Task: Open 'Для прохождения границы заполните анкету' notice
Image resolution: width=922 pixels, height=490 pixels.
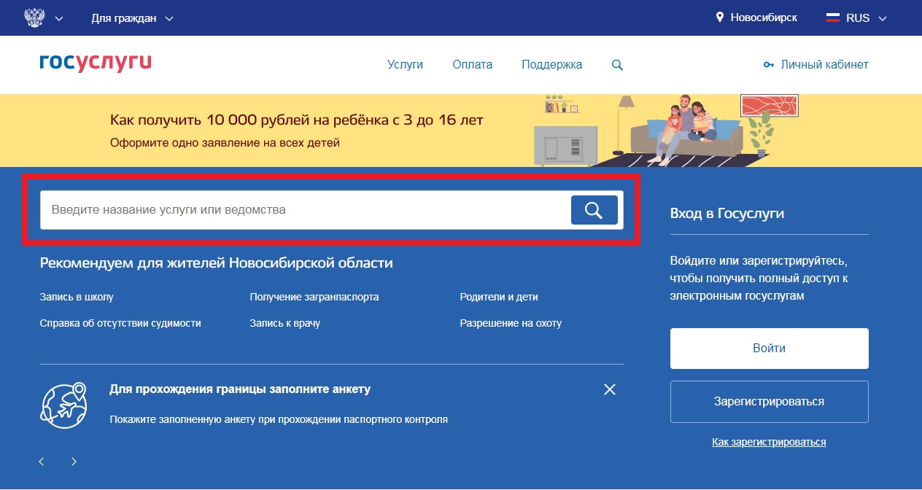Action: click(x=240, y=389)
